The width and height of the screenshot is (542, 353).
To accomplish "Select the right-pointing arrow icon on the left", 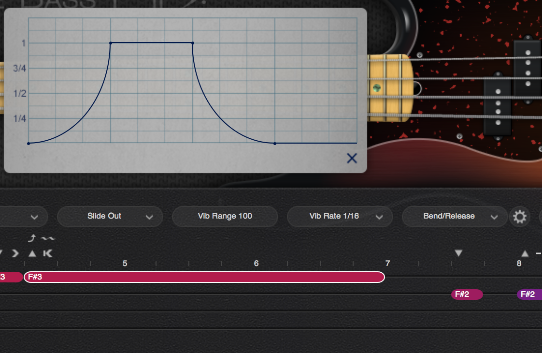I will click(15, 253).
